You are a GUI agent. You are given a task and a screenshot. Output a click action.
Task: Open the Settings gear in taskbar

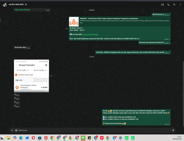pyautogui.click(x=120, y=138)
